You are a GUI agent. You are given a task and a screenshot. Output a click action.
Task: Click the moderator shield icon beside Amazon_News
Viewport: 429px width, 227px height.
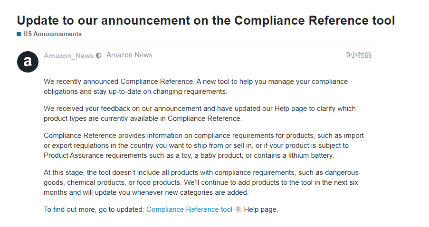tap(99, 55)
